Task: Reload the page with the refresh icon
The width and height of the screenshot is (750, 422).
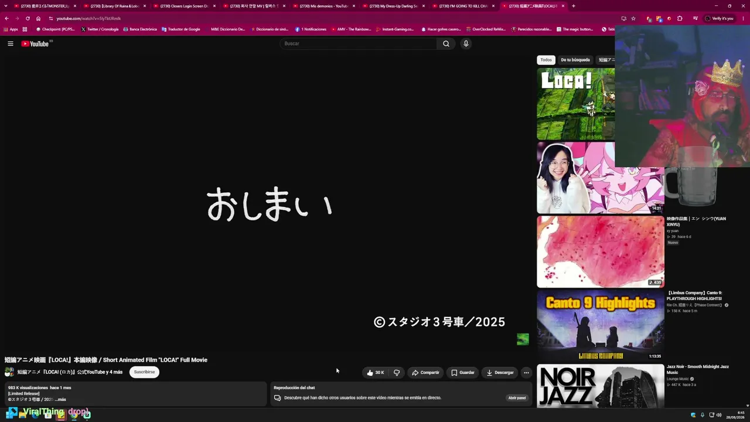Action: 28,18
